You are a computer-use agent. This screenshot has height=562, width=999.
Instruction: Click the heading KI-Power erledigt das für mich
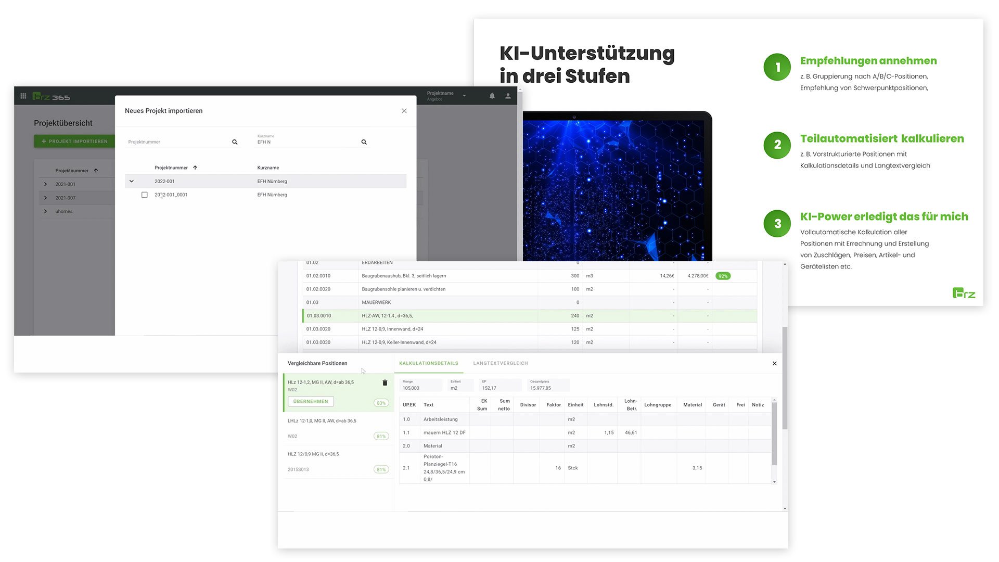884,216
